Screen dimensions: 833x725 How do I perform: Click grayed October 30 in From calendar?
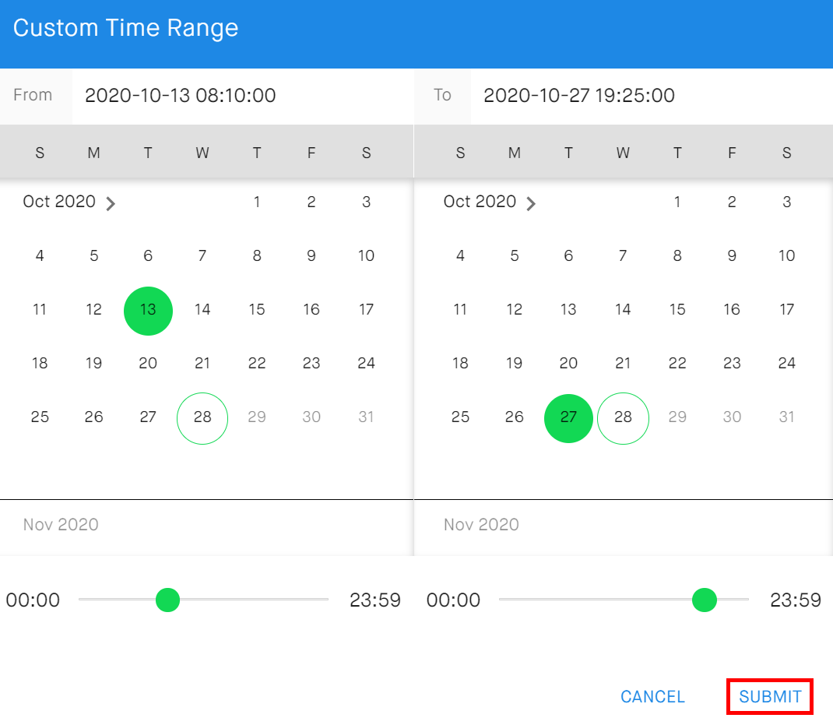pyautogui.click(x=311, y=417)
